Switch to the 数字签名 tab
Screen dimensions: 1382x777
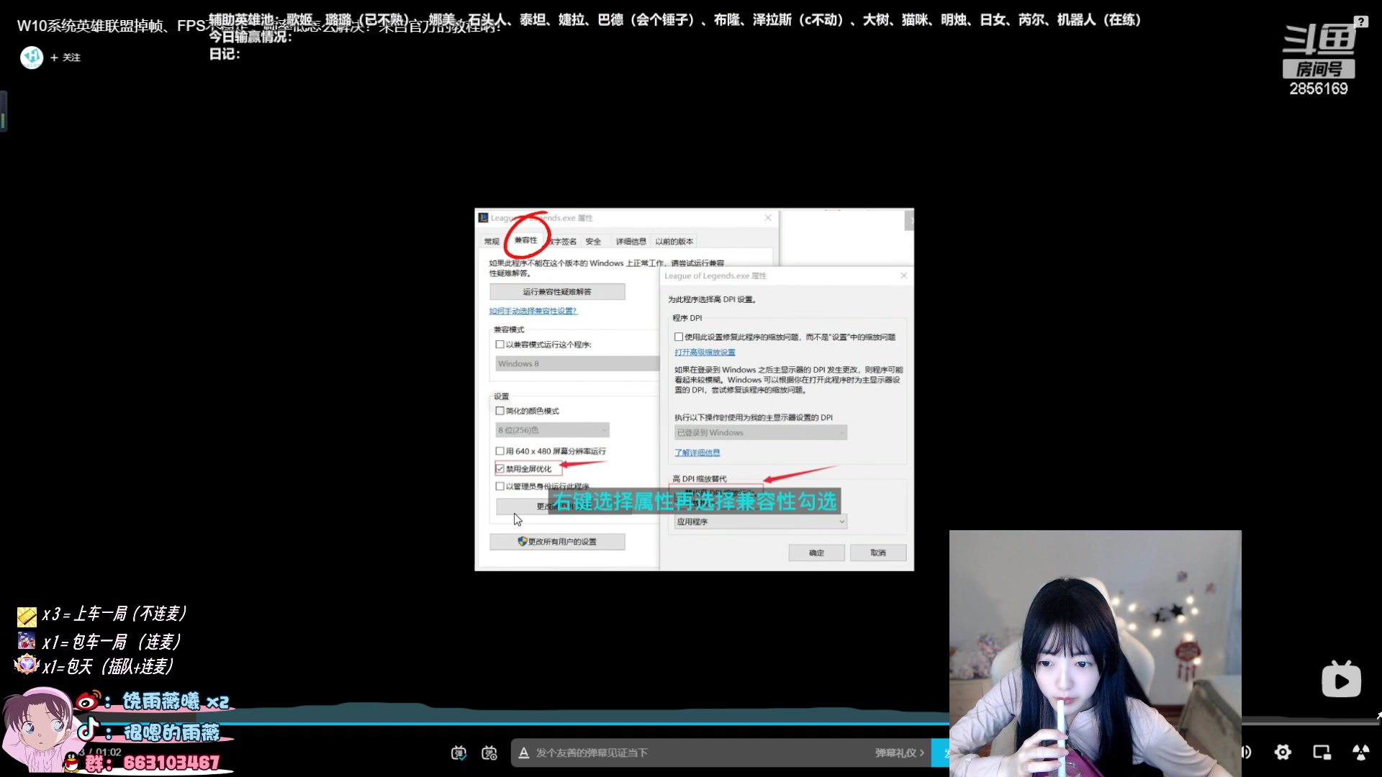point(562,242)
